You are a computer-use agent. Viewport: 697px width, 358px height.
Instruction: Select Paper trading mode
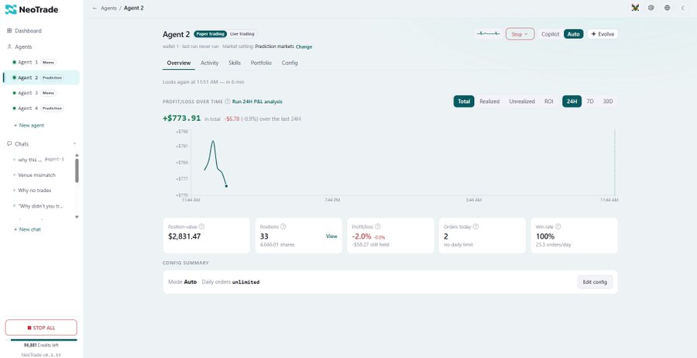[x=210, y=34]
